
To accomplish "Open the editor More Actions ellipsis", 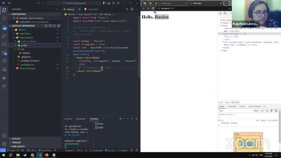I will 137,9.
